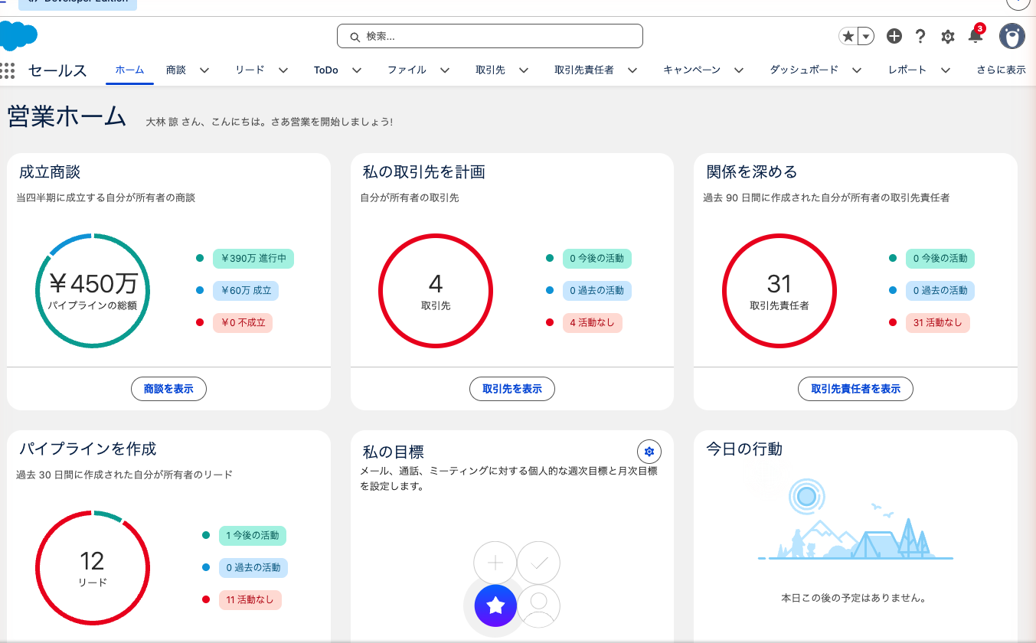Expand the 商談 tab dropdown chevron
This screenshot has height=643, width=1036.
204,70
